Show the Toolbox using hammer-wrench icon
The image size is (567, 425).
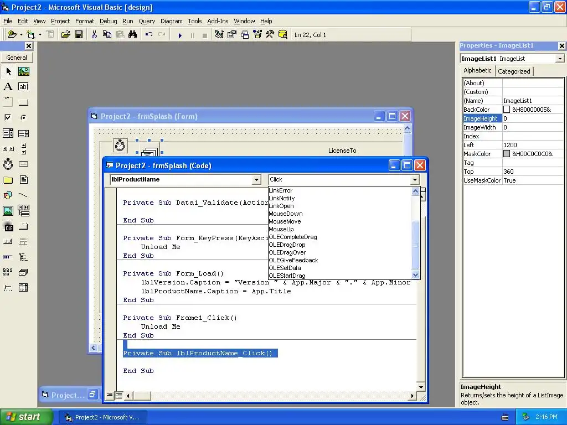pos(270,35)
